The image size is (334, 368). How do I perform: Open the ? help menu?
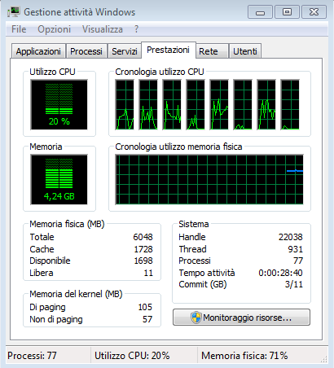coord(136,29)
